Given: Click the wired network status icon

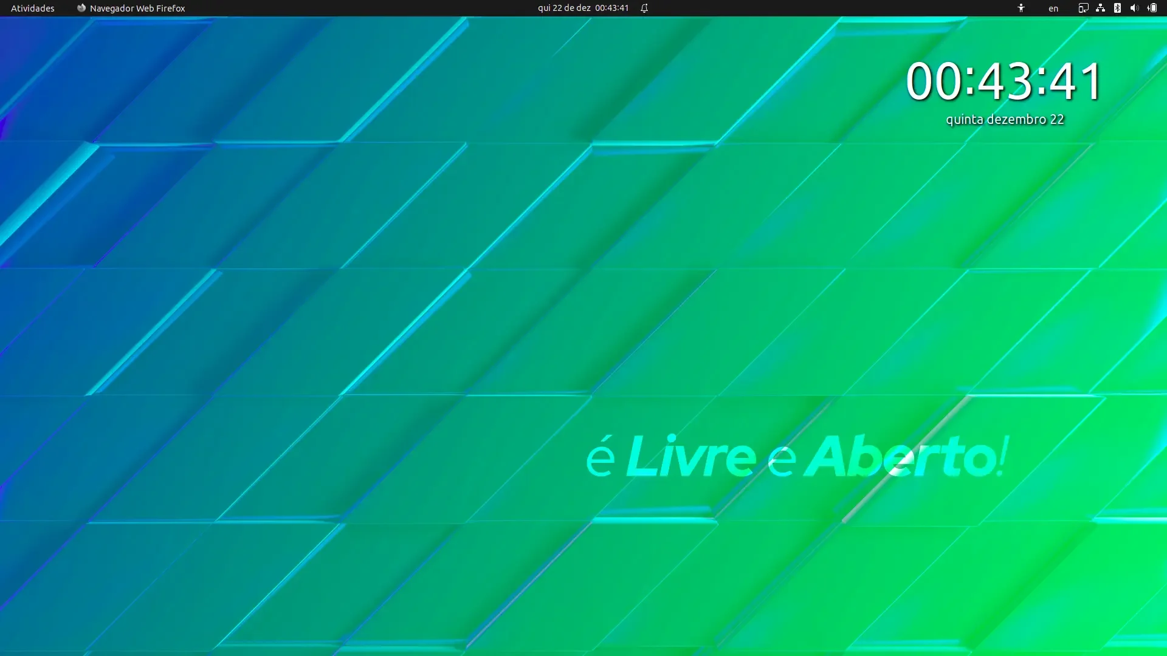Looking at the screenshot, I should tap(1100, 8).
